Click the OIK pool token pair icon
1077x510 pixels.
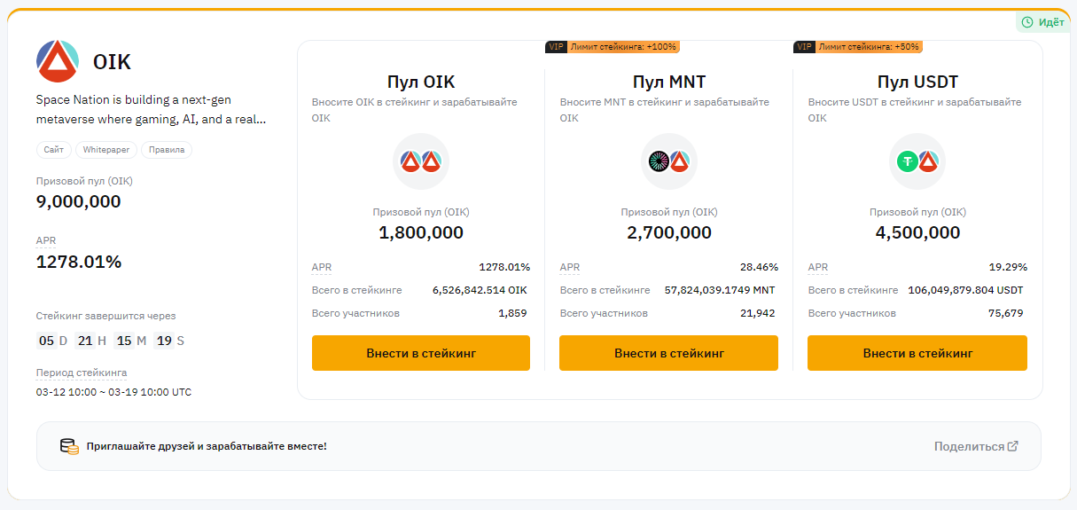click(x=421, y=161)
